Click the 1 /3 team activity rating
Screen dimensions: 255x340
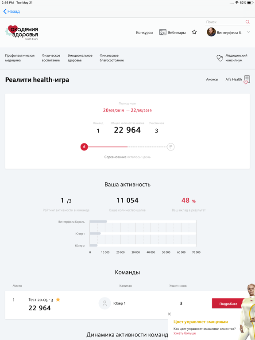66,201
